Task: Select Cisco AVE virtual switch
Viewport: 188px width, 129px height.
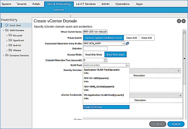Action: coord(146,38)
